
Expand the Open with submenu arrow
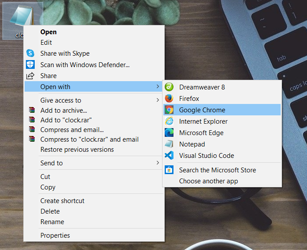coord(158,86)
